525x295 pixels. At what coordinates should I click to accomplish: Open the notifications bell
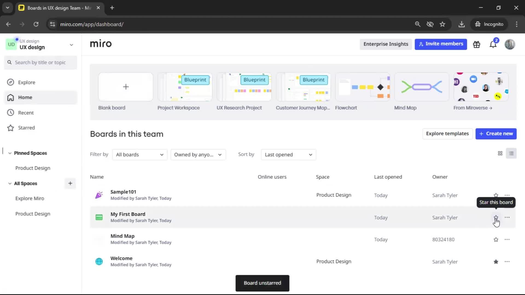point(493,44)
